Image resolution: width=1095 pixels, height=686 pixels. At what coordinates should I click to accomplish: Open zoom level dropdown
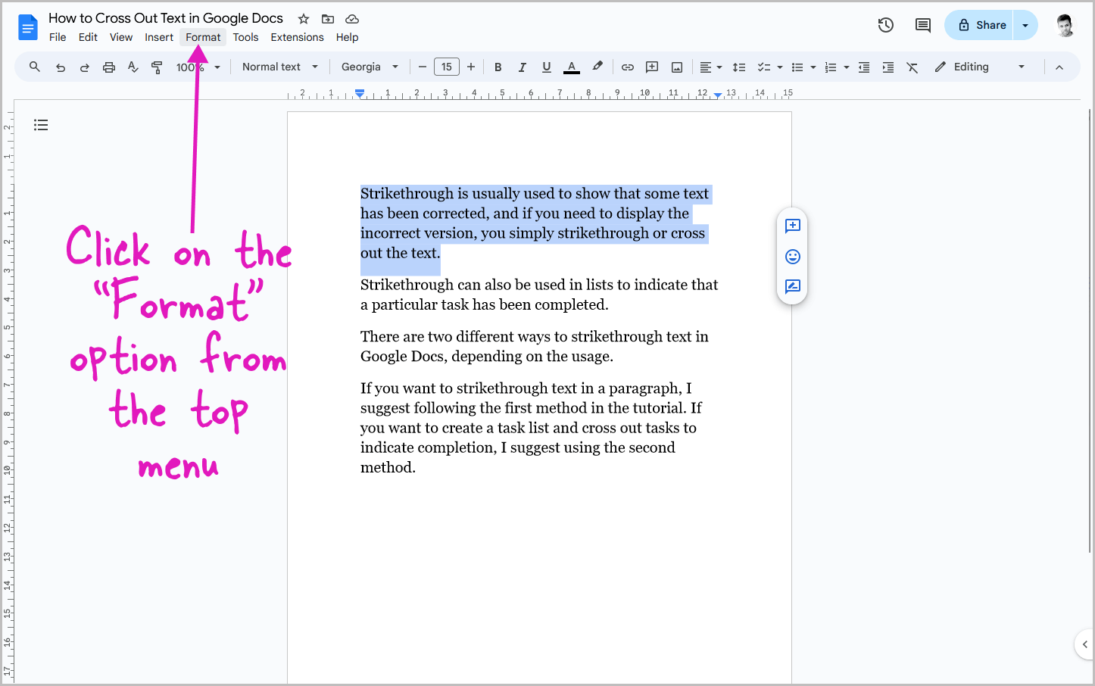(198, 67)
